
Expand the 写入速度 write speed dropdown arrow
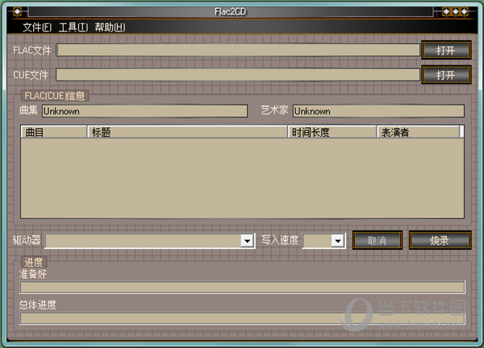338,241
